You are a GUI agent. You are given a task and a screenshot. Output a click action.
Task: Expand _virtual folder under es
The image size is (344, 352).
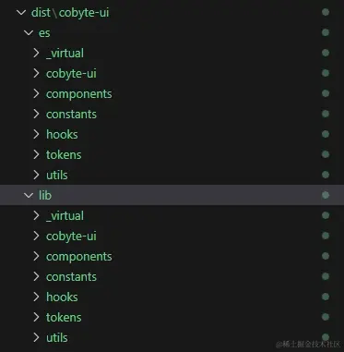pos(36,53)
